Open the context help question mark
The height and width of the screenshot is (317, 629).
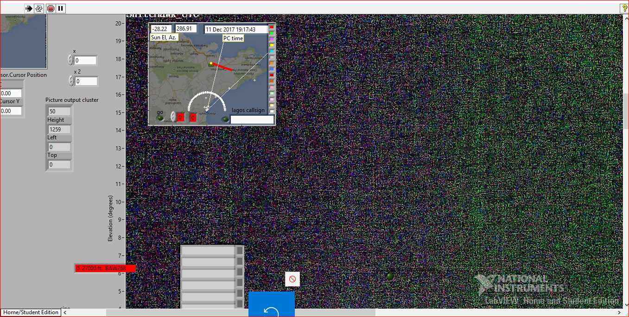[x=624, y=8]
